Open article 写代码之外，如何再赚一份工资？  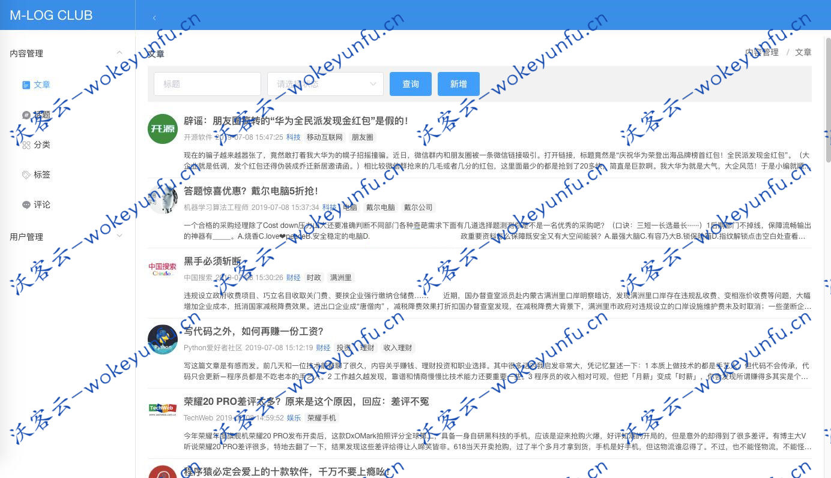click(254, 332)
